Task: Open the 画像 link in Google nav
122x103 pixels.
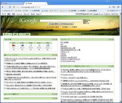Action: tap(9, 14)
